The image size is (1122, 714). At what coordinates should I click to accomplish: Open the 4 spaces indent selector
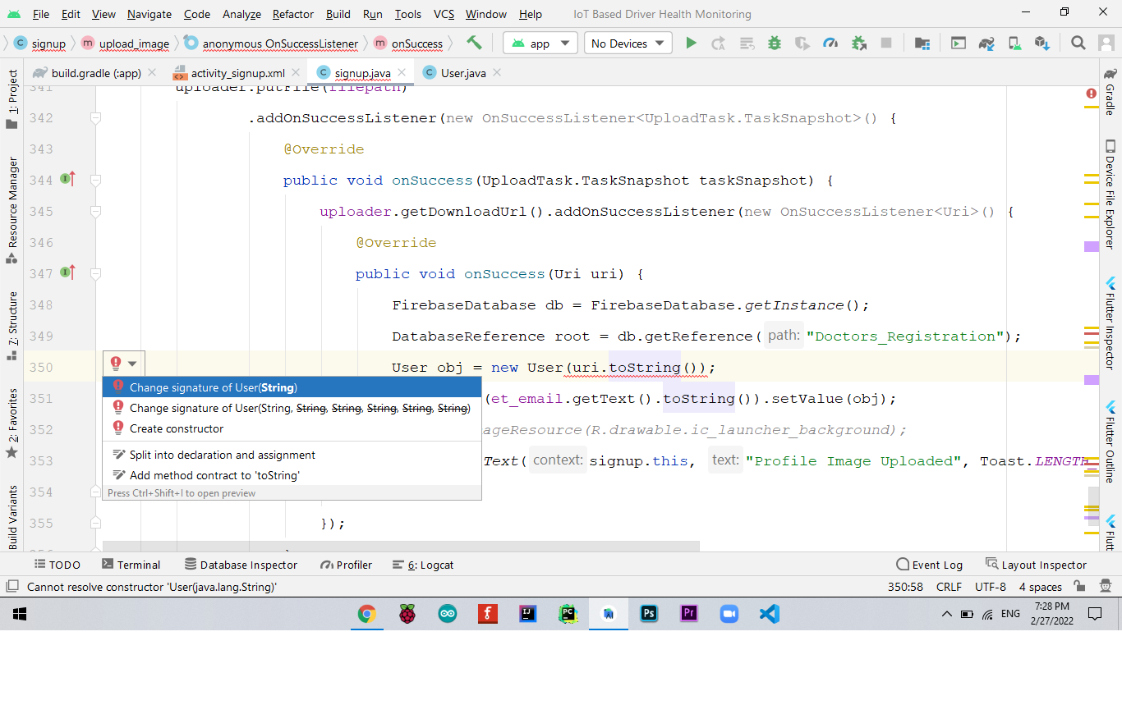(1041, 587)
